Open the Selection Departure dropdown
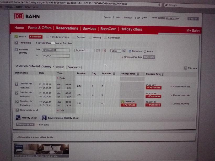215x161 pixels. 74,67
